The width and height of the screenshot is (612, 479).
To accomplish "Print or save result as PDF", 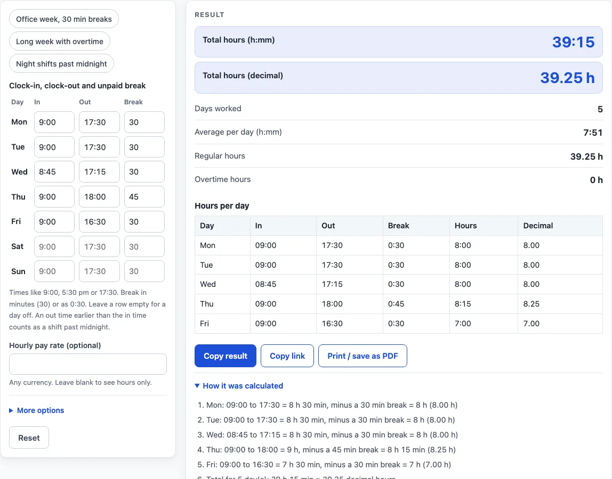I will pos(363,356).
